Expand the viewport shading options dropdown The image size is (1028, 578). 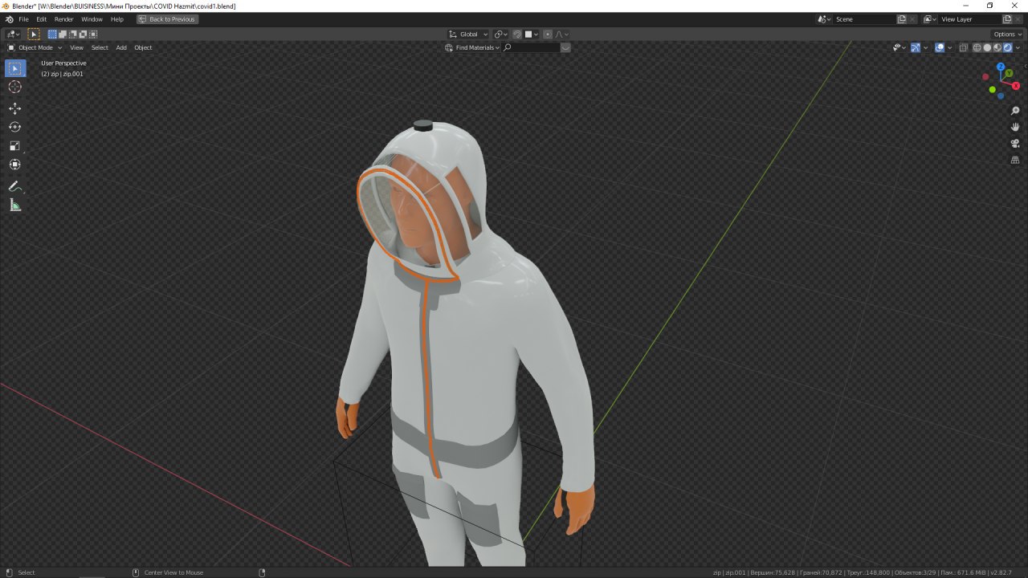[x=1018, y=47]
